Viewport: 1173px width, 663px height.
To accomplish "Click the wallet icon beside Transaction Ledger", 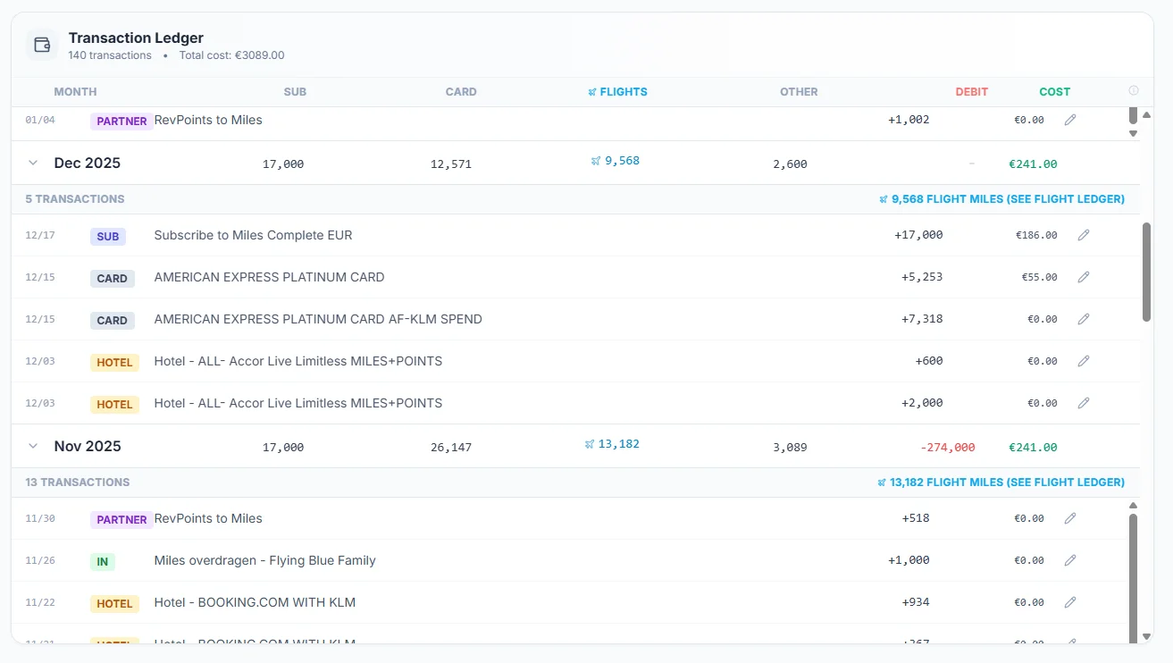I will 41,45.
